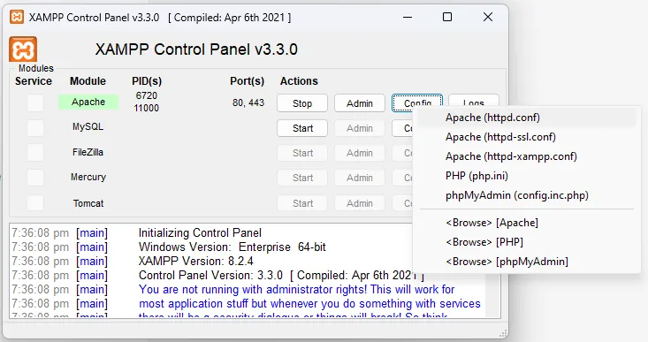
Task: Choose <Browse> [Apache] menu item
Action: (x=527, y=223)
